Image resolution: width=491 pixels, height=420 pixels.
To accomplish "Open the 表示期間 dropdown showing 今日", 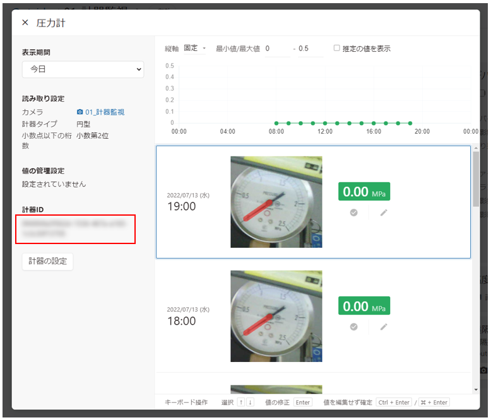I will pos(83,69).
